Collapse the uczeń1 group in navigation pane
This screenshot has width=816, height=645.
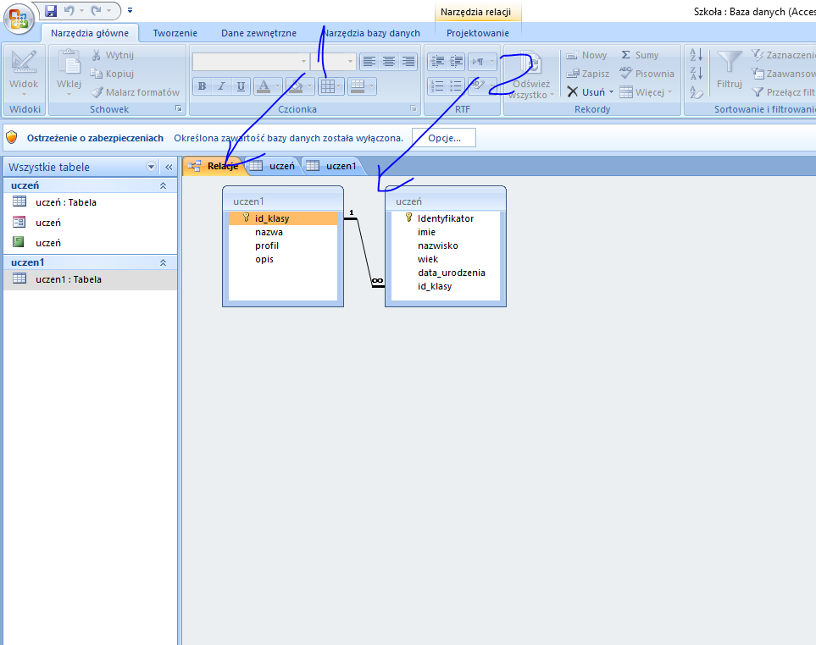pyautogui.click(x=164, y=263)
